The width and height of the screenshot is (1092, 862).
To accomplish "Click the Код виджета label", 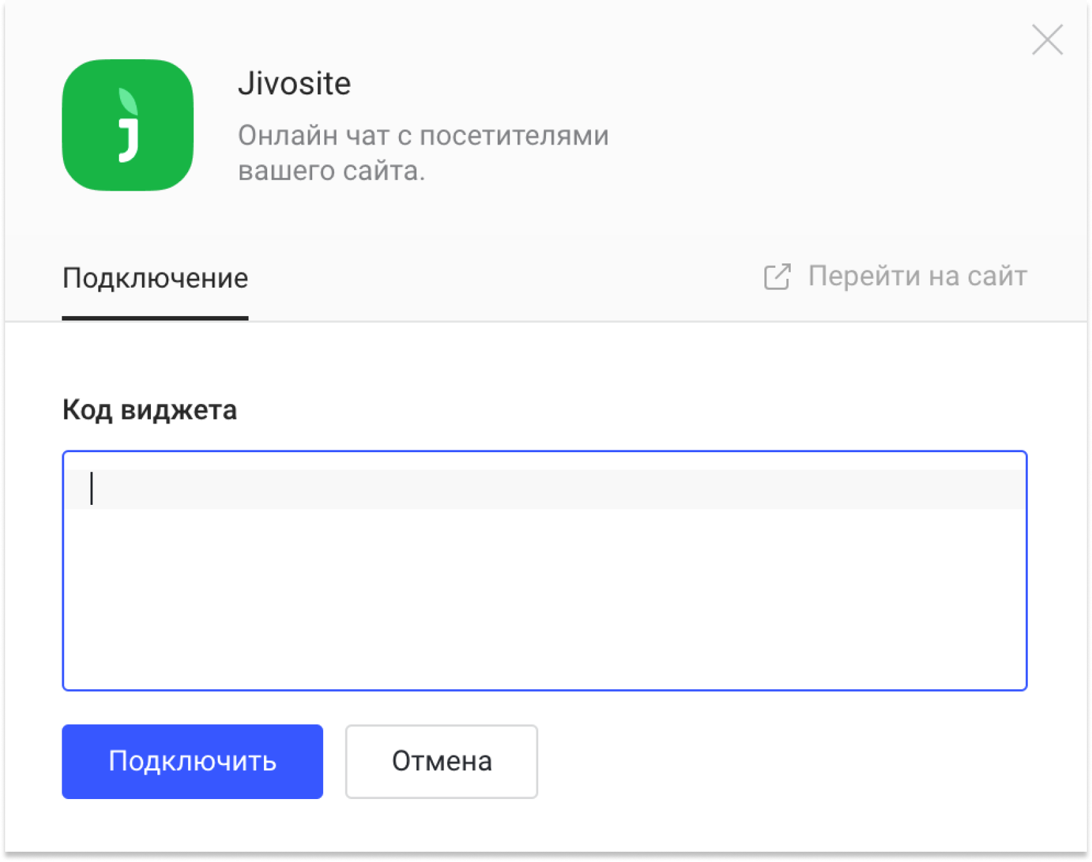I will (150, 410).
